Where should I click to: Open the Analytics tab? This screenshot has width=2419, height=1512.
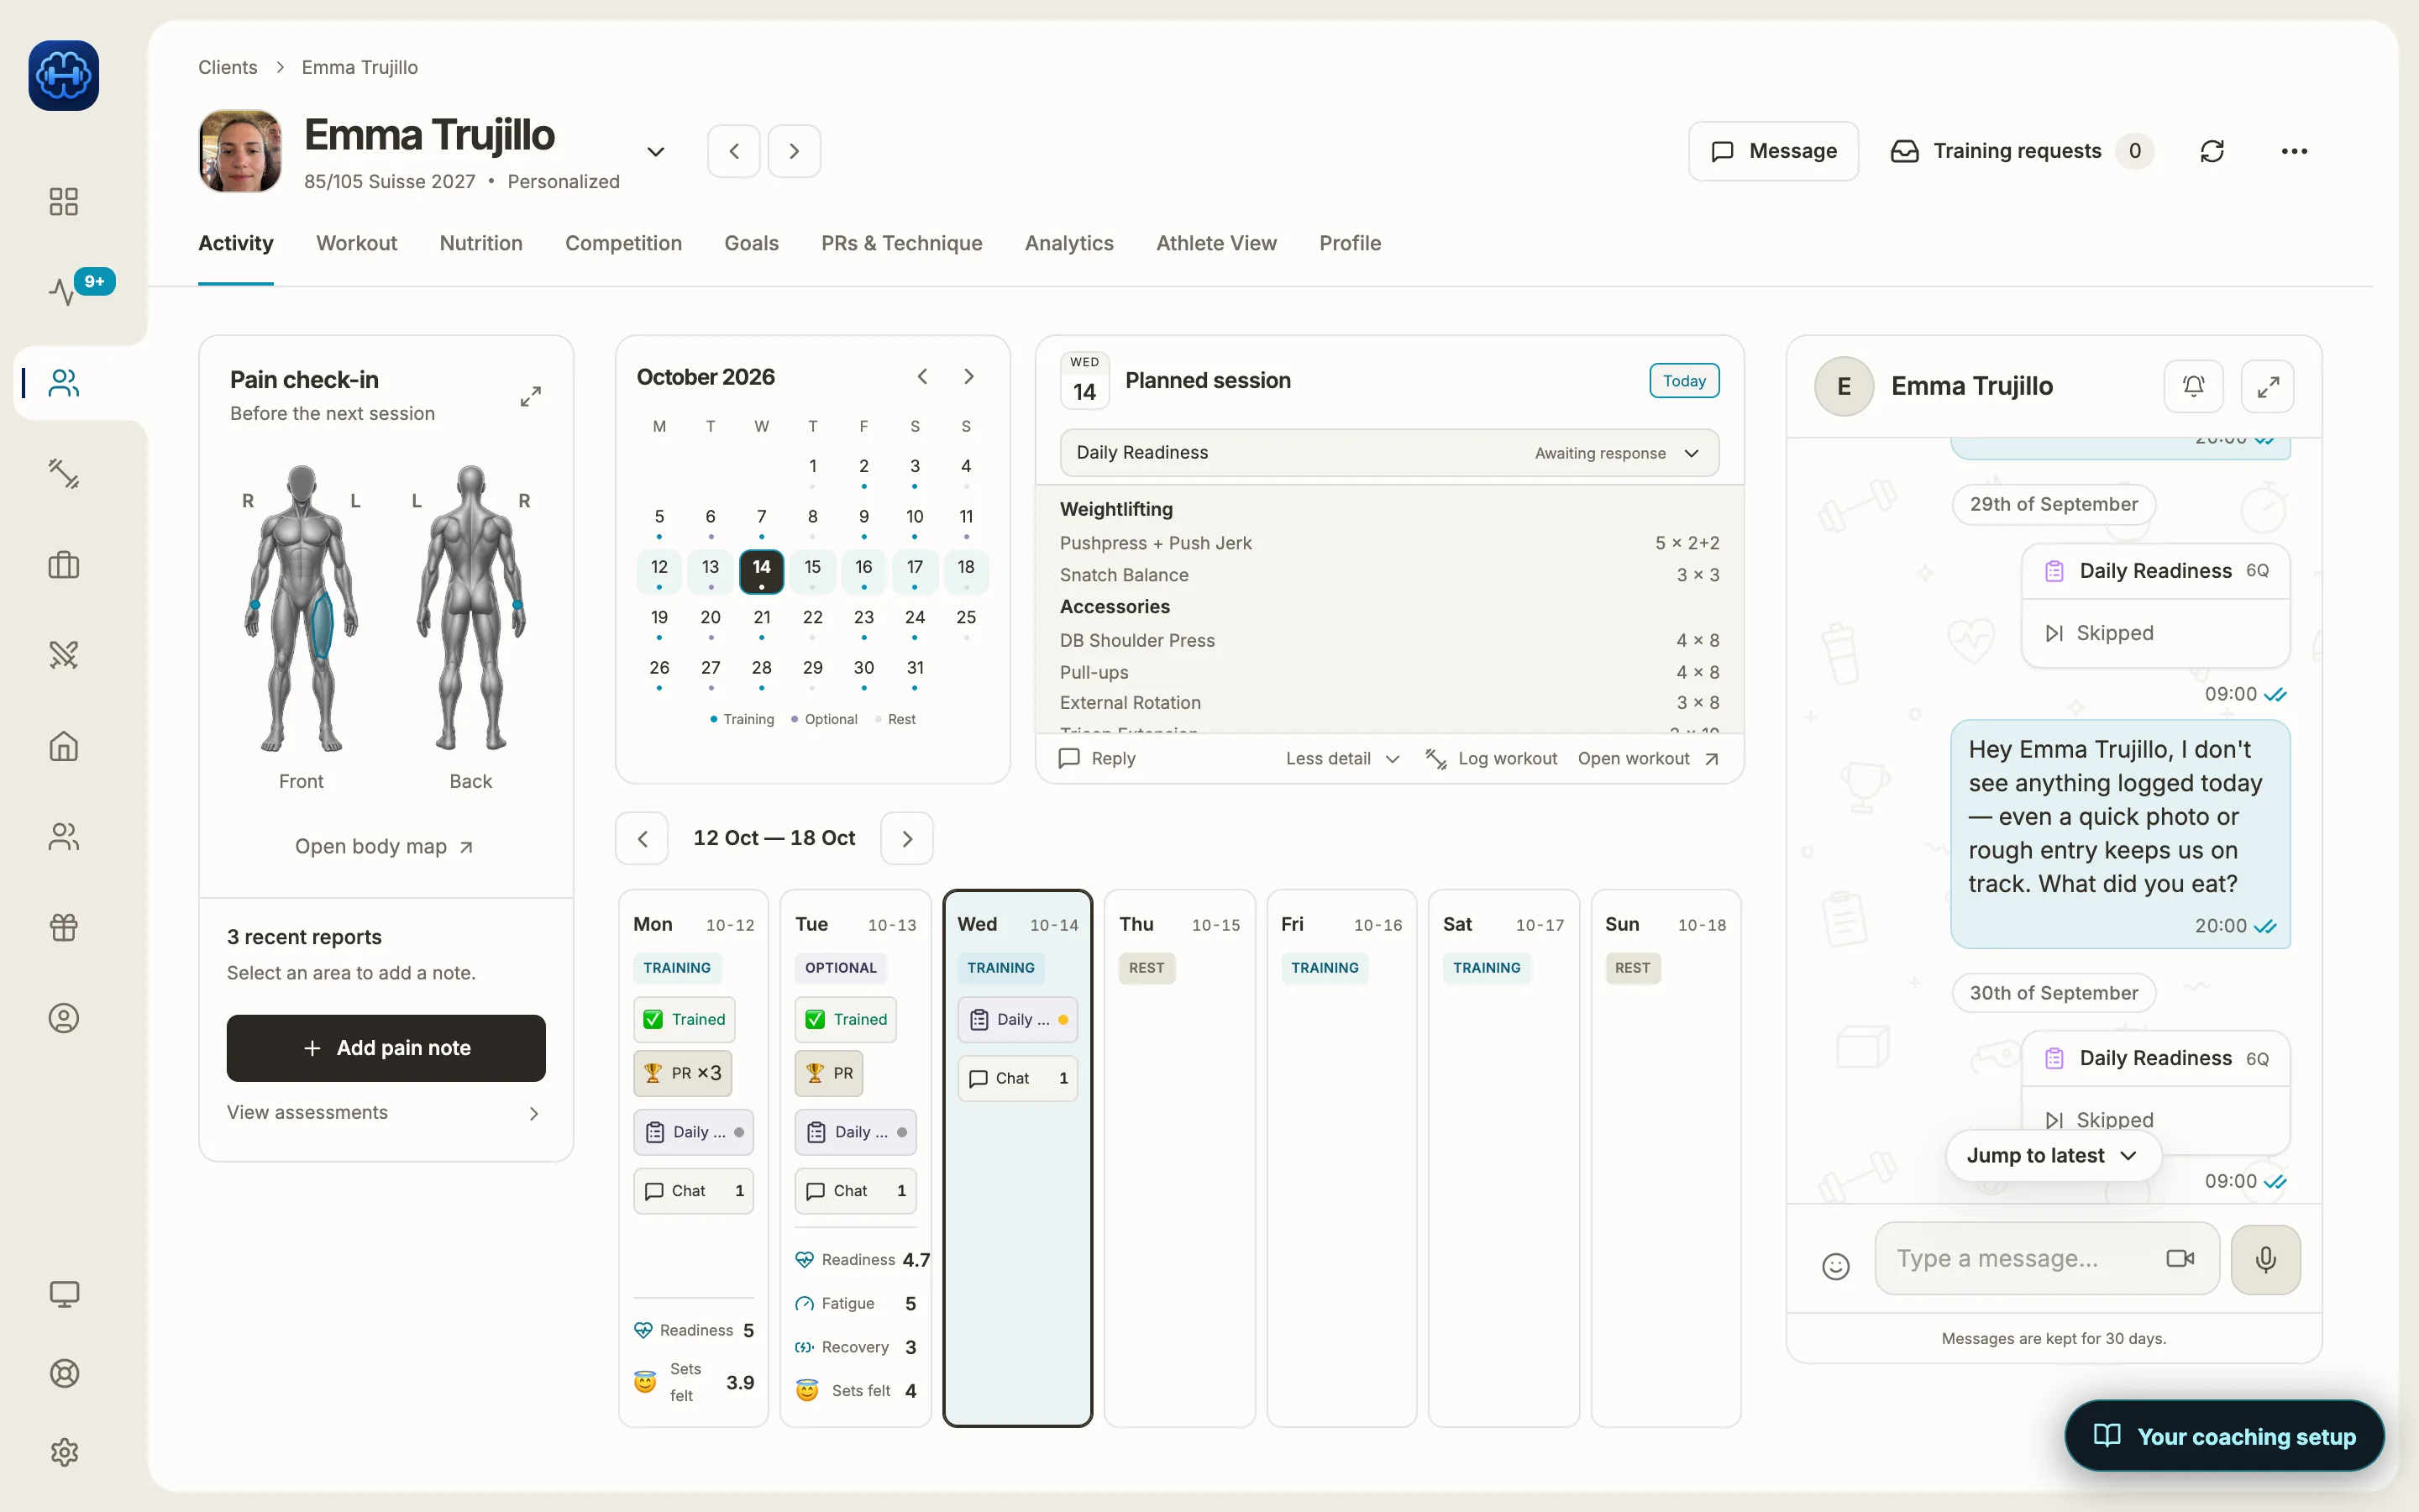click(1068, 243)
